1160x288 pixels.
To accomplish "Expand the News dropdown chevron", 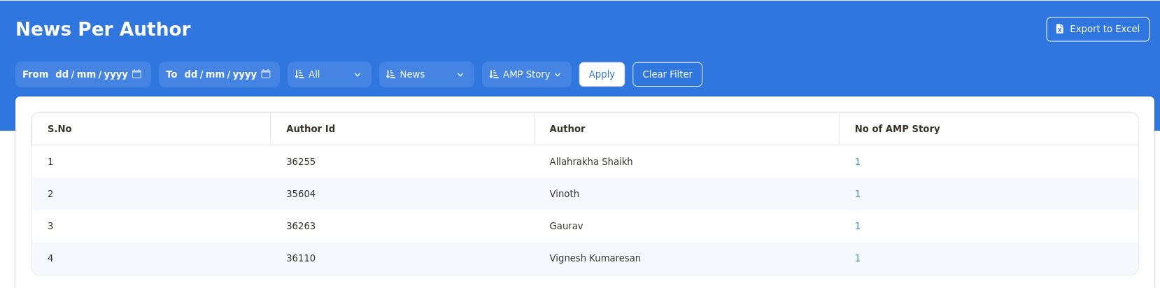I will tap(460, 75).
